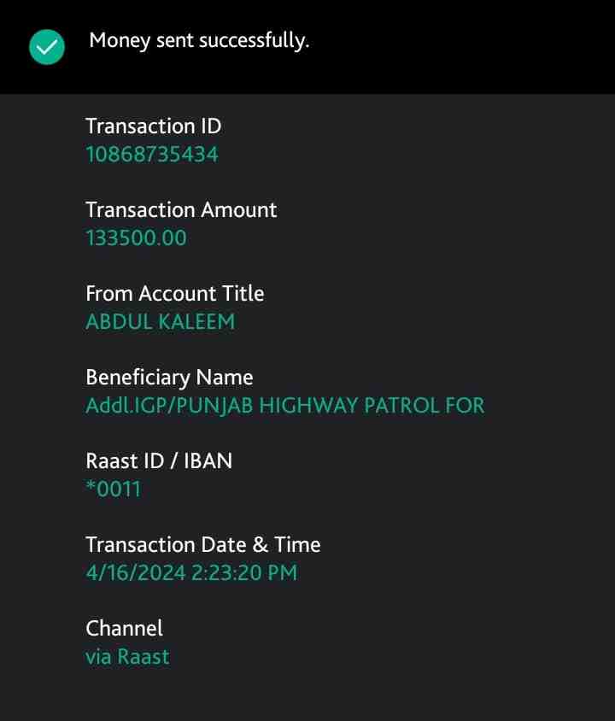The height and width of the screenshot is (721, 615).
Task: Click the "Money sent successfully." message
Action: (x=199, y=40)
